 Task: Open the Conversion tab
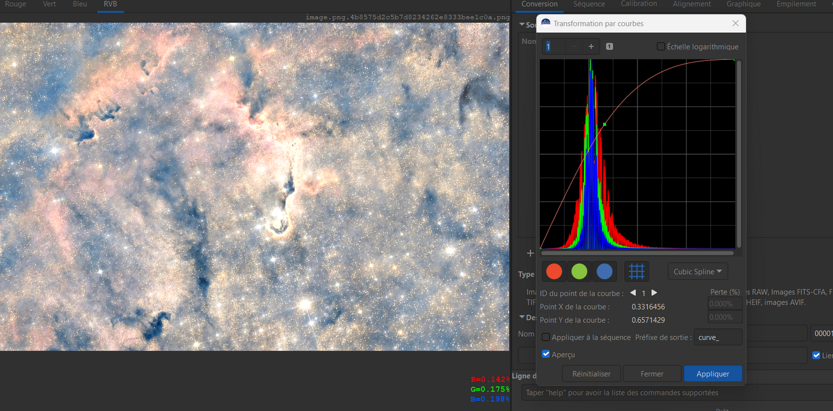(x=540, y=4)
